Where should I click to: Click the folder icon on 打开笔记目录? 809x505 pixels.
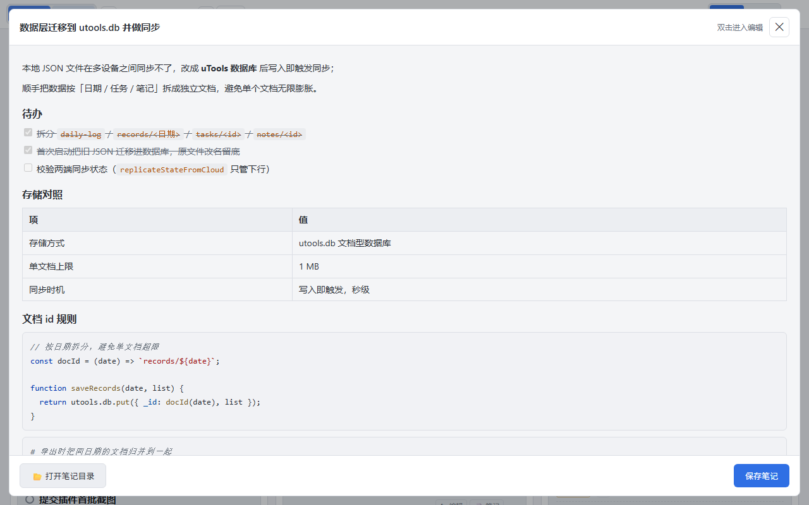(37, 477)
